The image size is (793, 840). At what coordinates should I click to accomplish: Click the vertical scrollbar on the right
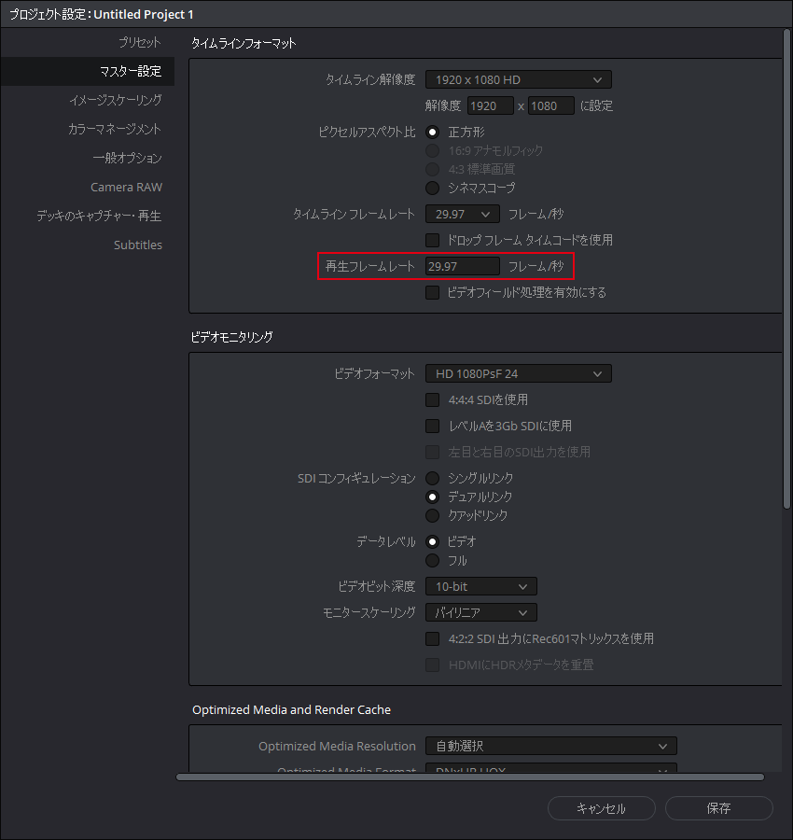point(786,268)
